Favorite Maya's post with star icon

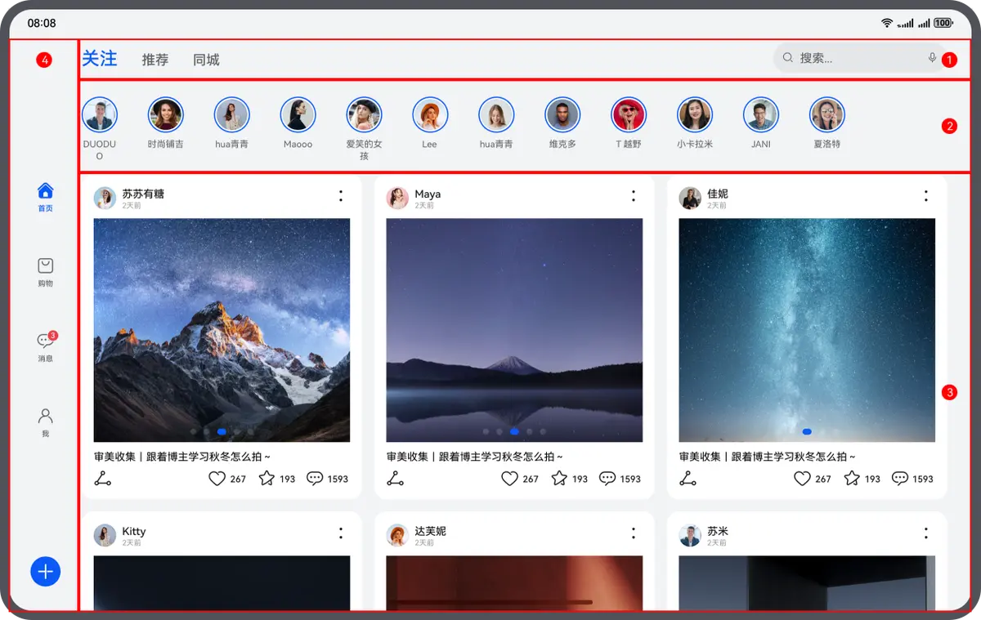[559, 479]
